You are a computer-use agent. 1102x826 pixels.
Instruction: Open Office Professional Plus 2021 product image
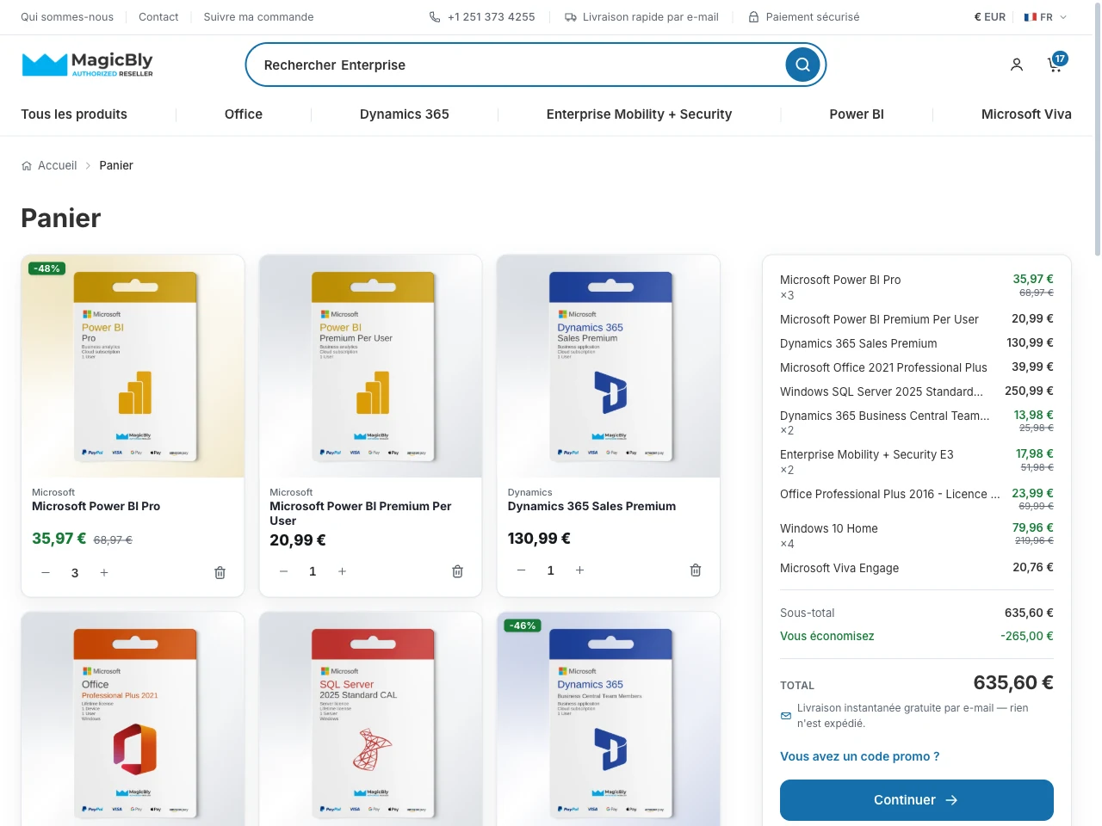(133, 719)
